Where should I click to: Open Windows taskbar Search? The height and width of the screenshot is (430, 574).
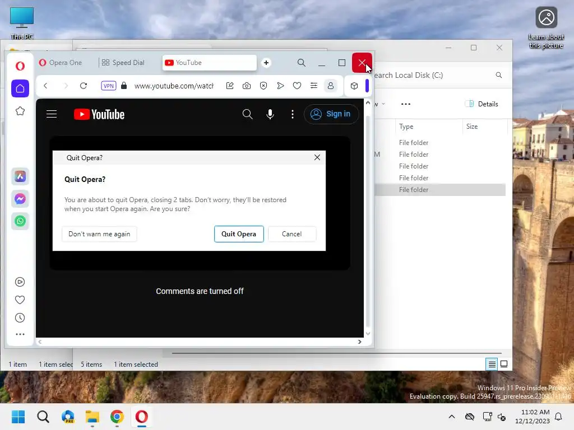click(x=43, y=417)
